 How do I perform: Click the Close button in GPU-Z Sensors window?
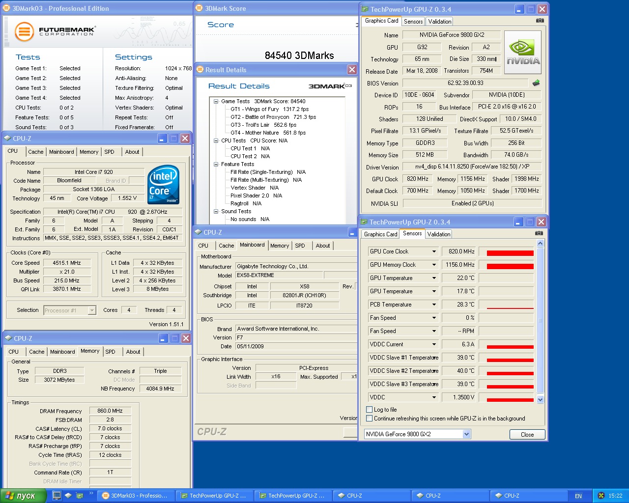pyautogui.click(x=527, y=435)
